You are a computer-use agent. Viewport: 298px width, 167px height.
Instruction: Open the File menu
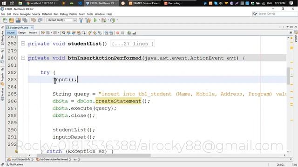point(3,14)
